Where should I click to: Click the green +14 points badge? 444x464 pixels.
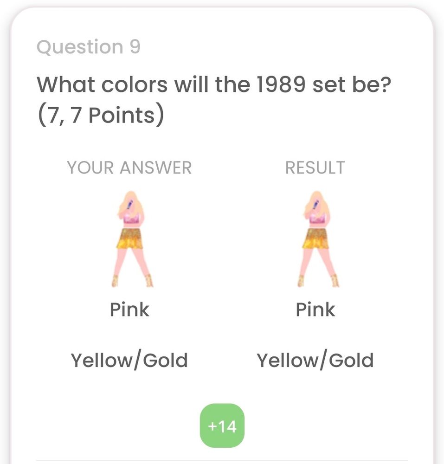pyautogui.click(x=222, y=425)
